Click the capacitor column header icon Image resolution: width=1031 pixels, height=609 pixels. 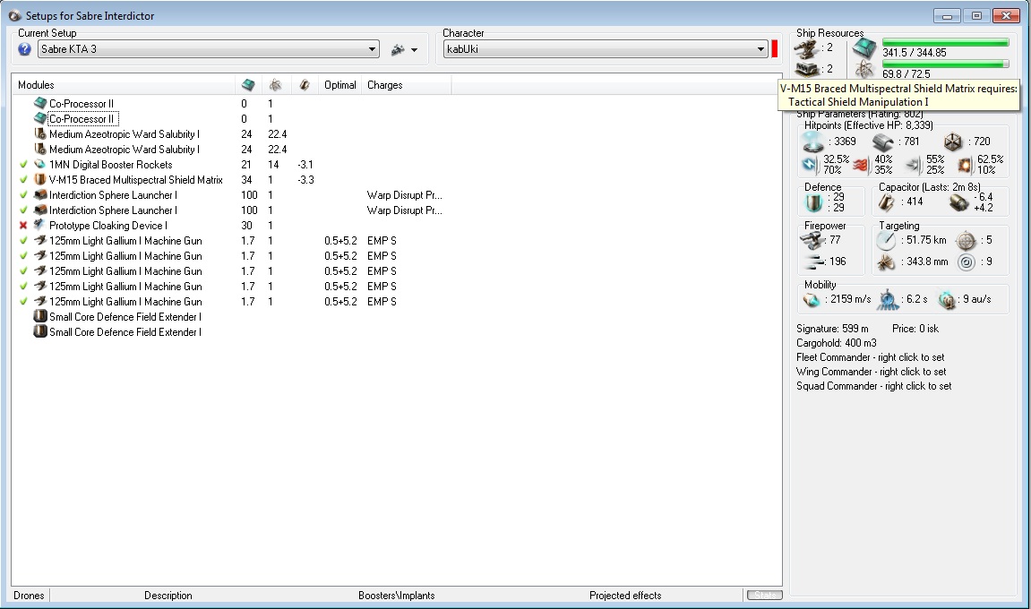(304, 85)
